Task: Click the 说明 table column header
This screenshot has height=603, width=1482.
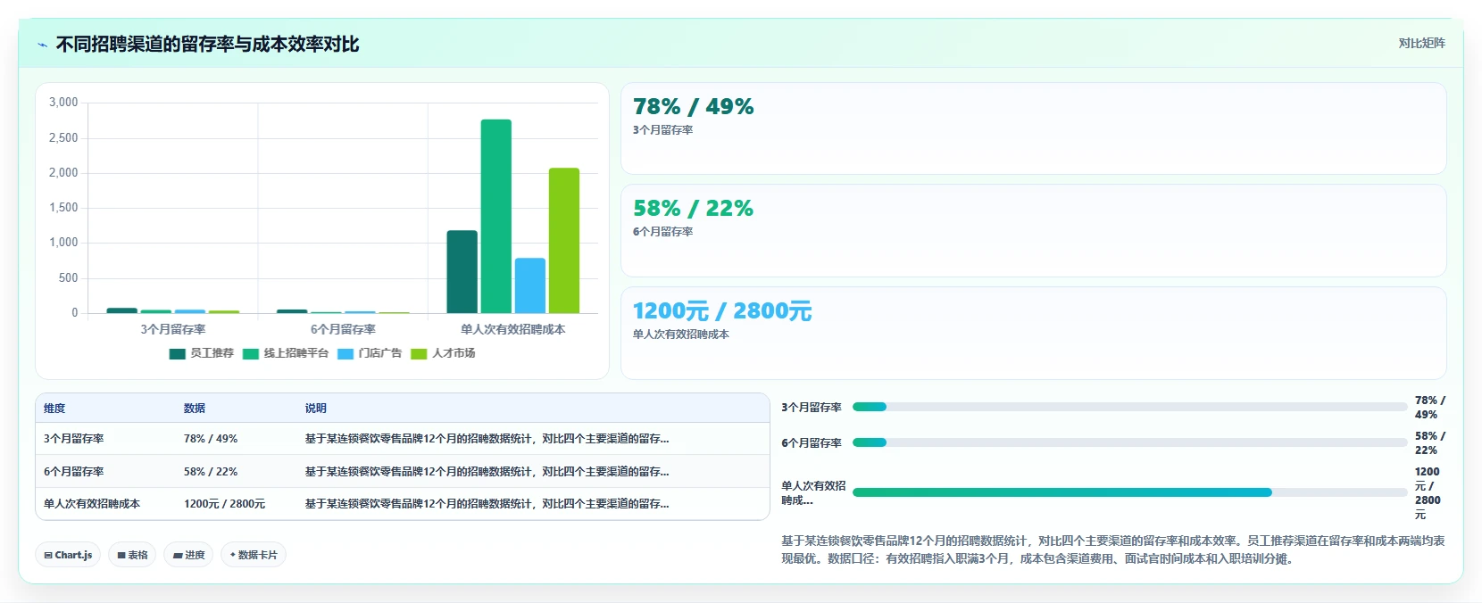Action: [316, 409]
